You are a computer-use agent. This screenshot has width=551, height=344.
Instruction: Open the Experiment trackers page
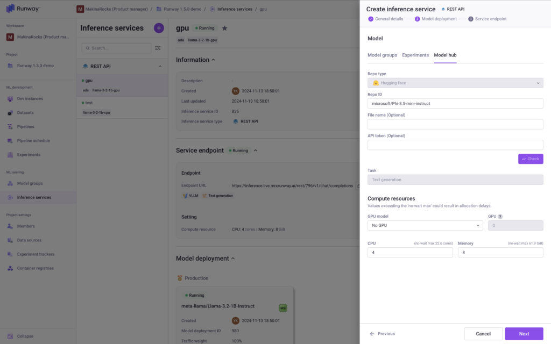click(36, 254)
